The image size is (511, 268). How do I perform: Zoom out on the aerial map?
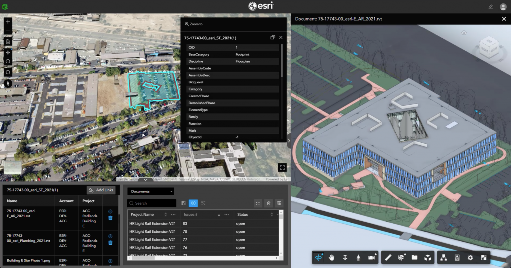[x=8, y=30]
